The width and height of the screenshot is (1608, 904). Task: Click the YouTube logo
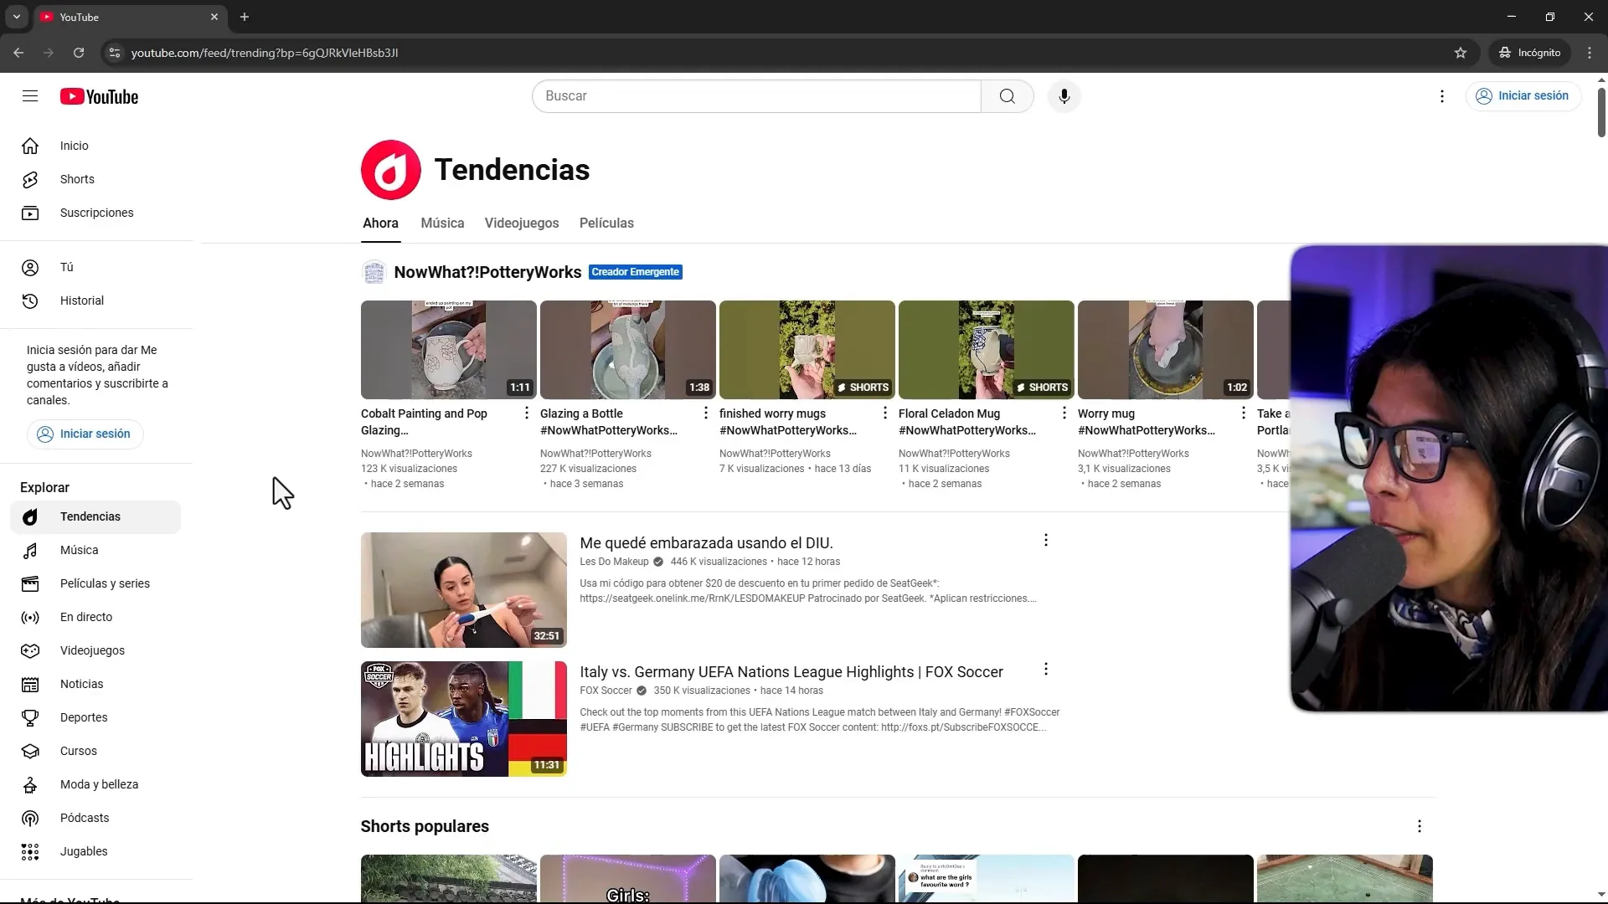point(99,97)
